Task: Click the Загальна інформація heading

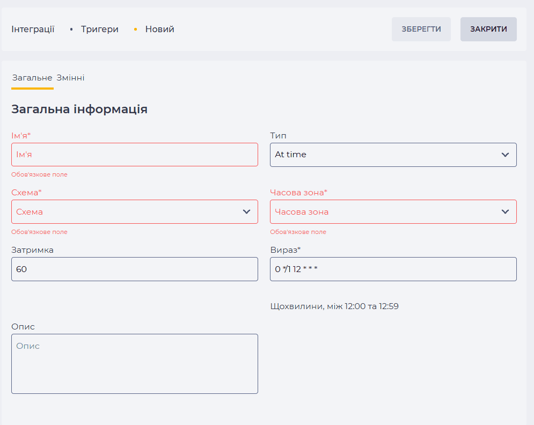Action: coord(79,109)
